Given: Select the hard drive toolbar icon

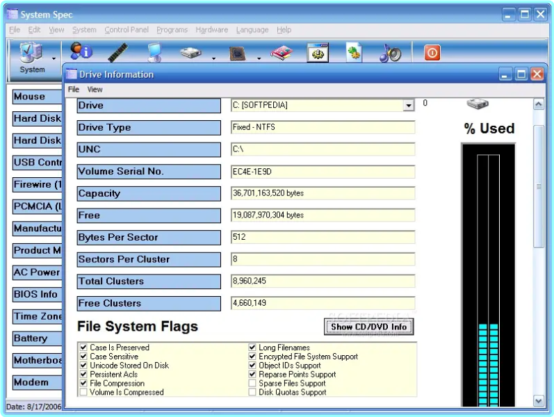Looking at the screenshot, I should click(191, 53).
